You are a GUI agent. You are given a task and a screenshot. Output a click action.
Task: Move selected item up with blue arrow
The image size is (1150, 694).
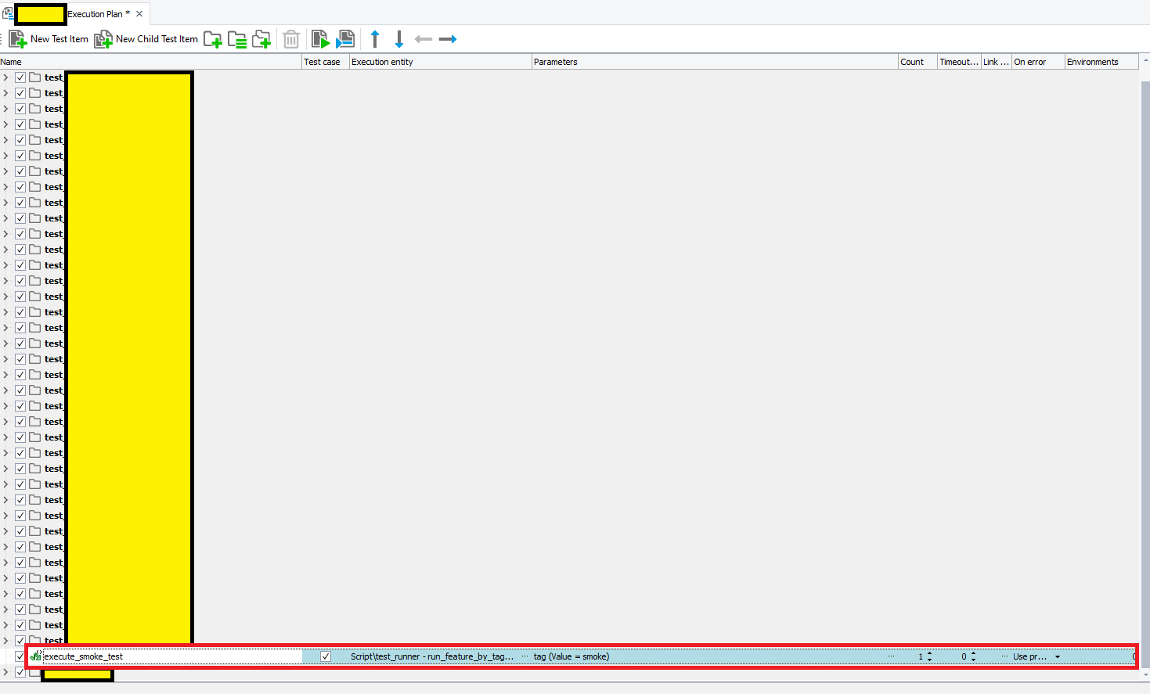click(x=375, y=39)
